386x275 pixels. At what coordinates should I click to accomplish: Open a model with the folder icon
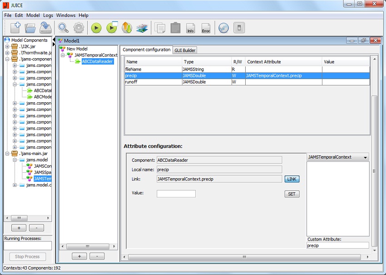click(30, 28)
